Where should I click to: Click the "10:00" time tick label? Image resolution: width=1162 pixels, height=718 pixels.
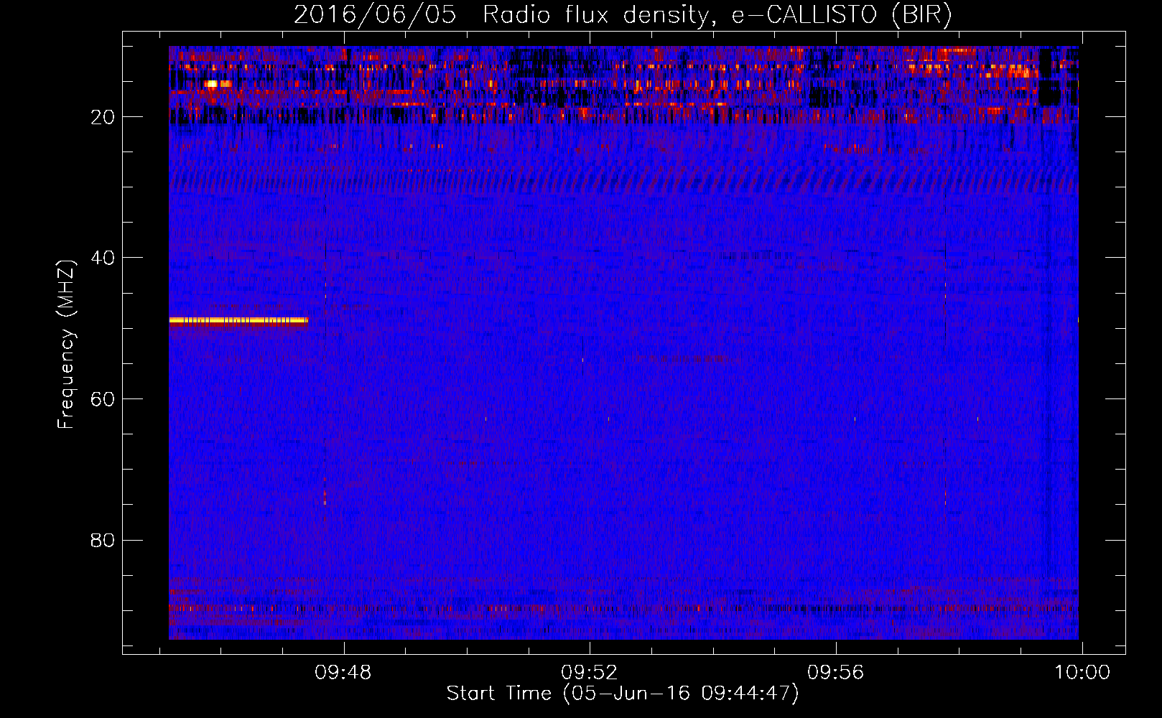[1082, 673]
